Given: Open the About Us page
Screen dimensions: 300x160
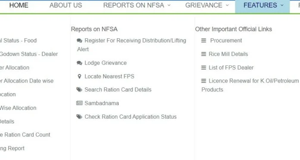Looking at the screenshot, I should click(x=66, y=5).
